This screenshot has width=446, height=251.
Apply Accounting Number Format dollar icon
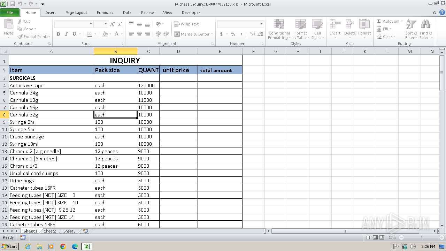[x=221, y=34]
